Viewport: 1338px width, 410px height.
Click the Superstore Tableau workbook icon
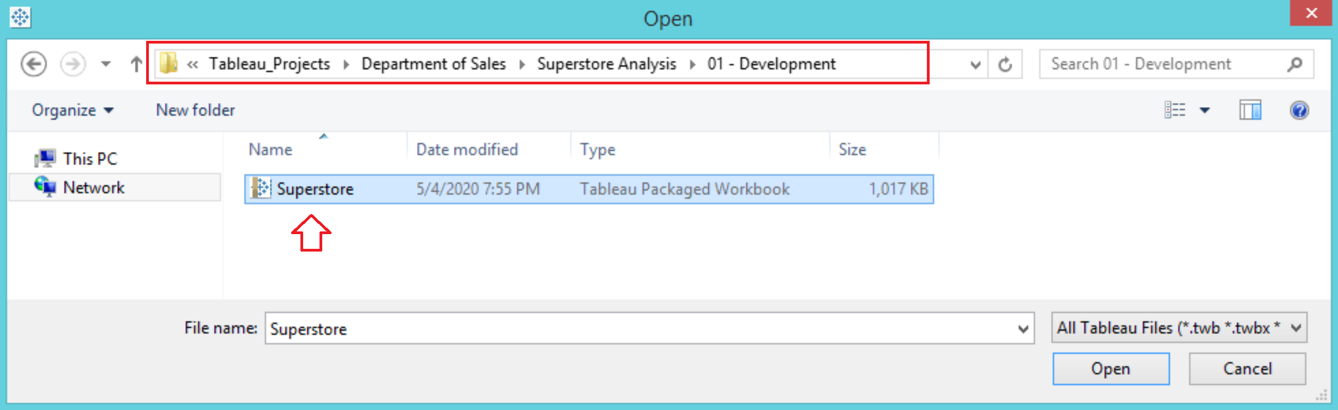tap(261, 188)
